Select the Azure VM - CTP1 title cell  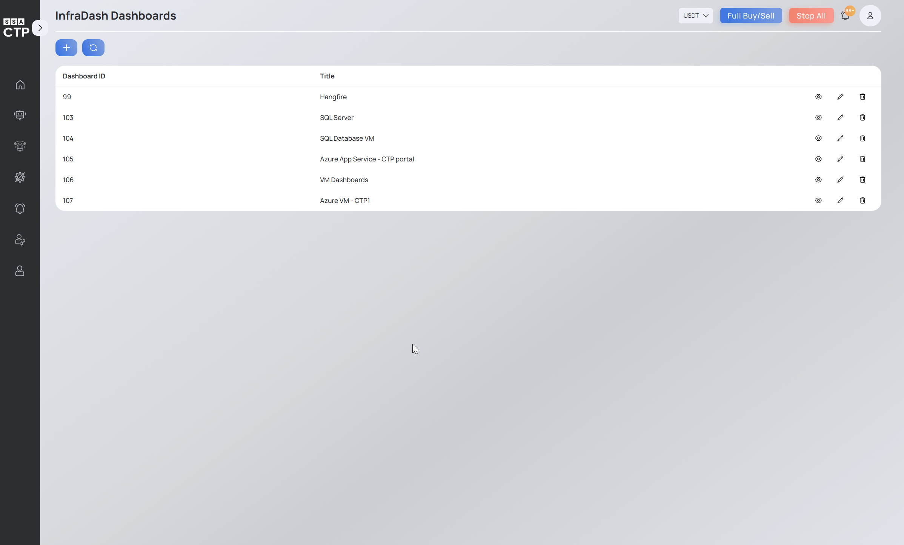point(345,201)
